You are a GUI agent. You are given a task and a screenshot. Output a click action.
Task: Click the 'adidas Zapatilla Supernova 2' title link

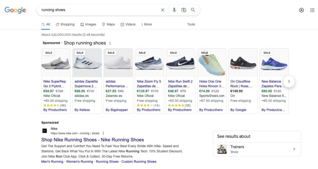click(86, 84)
